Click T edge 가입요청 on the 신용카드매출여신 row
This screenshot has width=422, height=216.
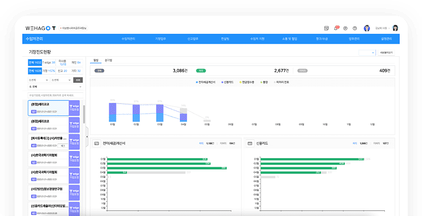[74, 209]
